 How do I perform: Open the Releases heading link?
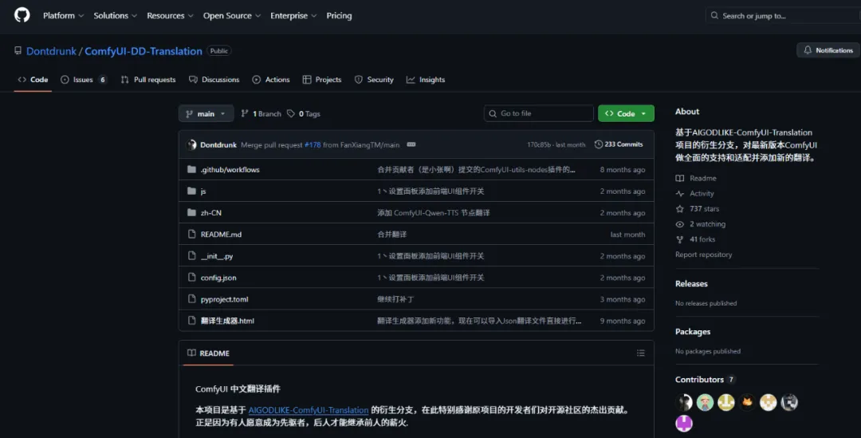691,283
